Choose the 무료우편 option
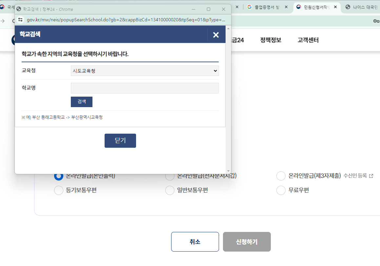 (281, 190)
